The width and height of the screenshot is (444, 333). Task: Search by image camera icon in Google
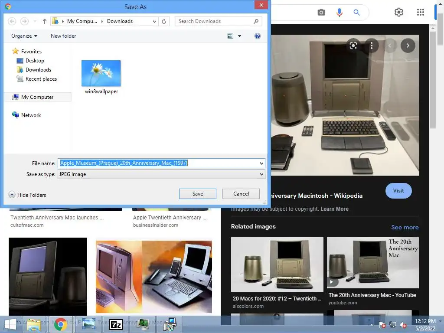(x=321, y=13)
